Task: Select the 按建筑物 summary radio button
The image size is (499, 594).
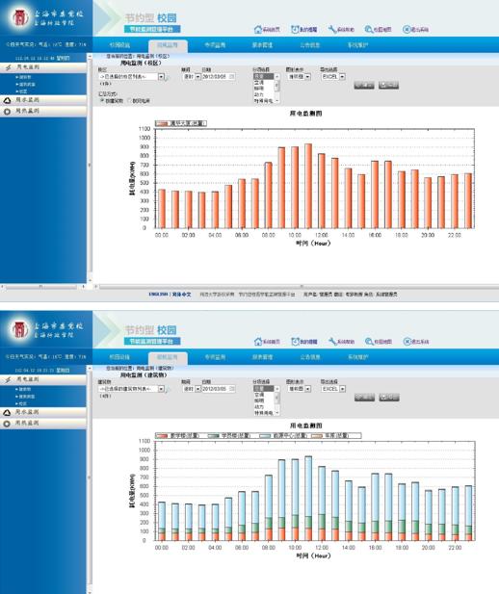Action: tap(102, 101)
